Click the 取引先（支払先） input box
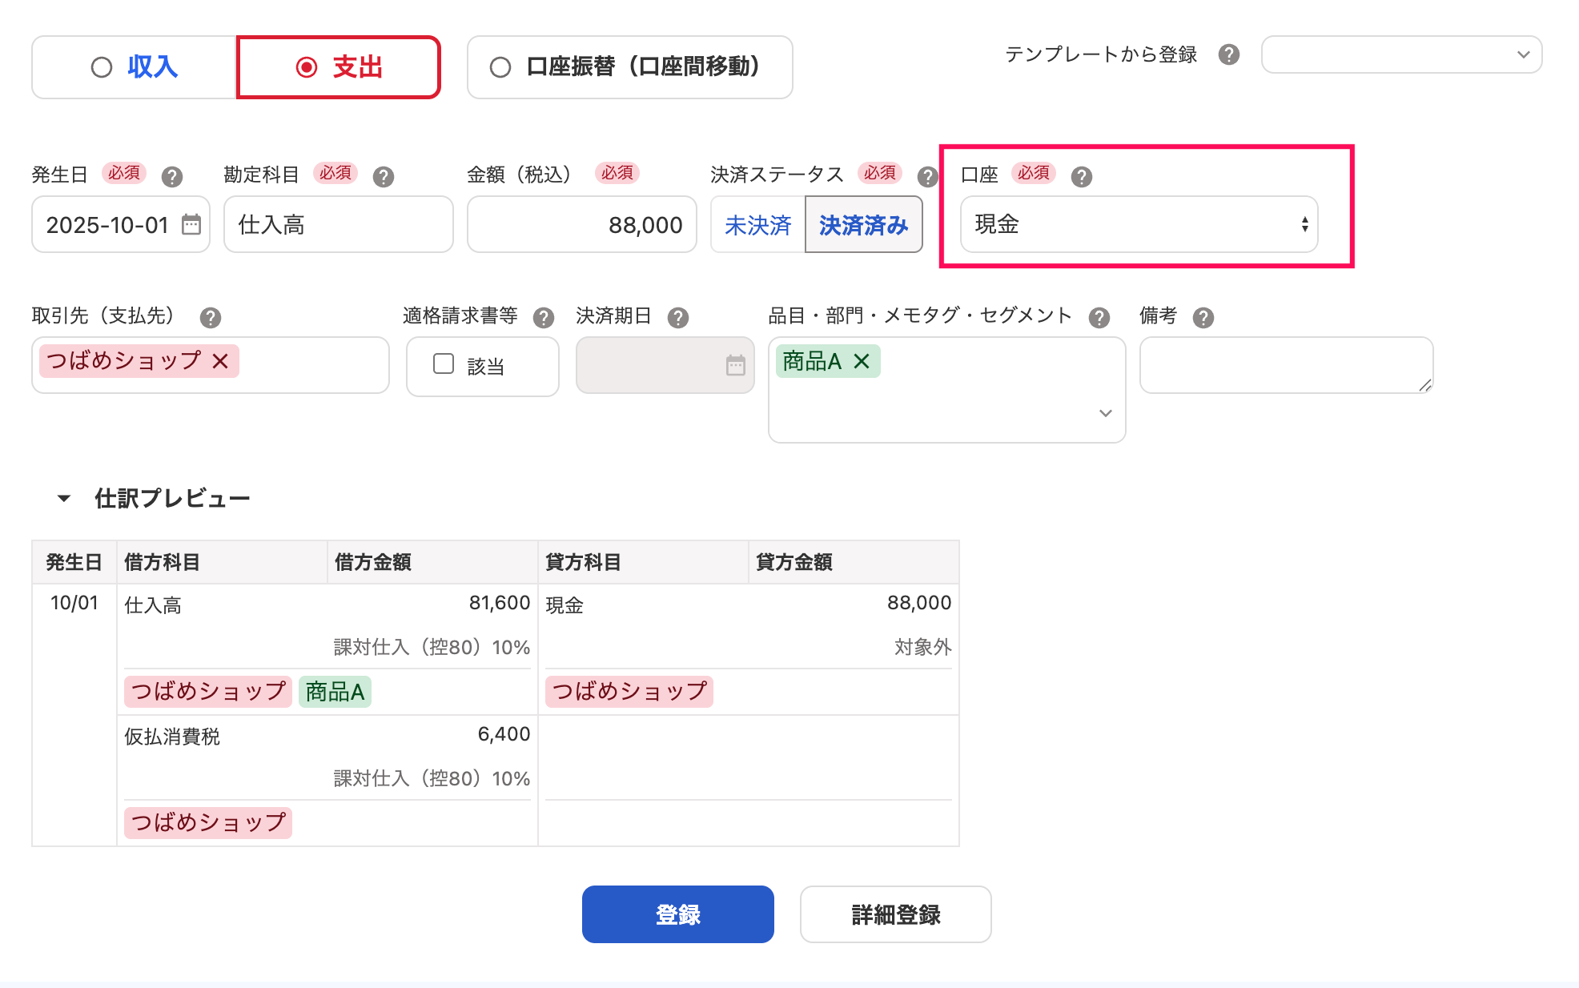 pos(211,365)
